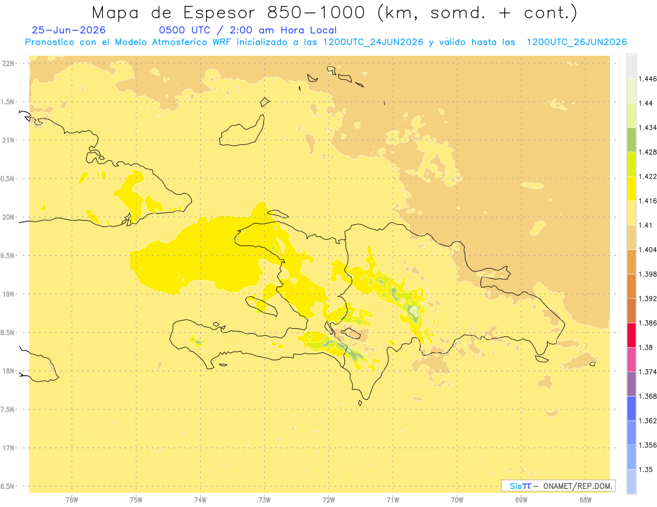
Task: Click the gray legend swatch above 1.446
Action: [631, 66]
